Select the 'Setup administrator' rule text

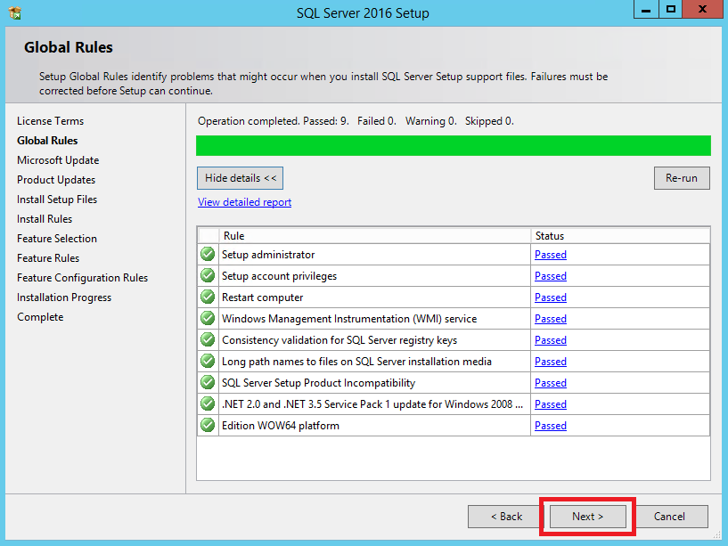pyautogui.click(x=268, y=255)
